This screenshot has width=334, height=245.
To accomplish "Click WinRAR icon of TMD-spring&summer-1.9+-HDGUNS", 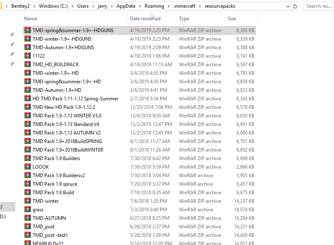I will pyautogui.click(x=28, y=30).
